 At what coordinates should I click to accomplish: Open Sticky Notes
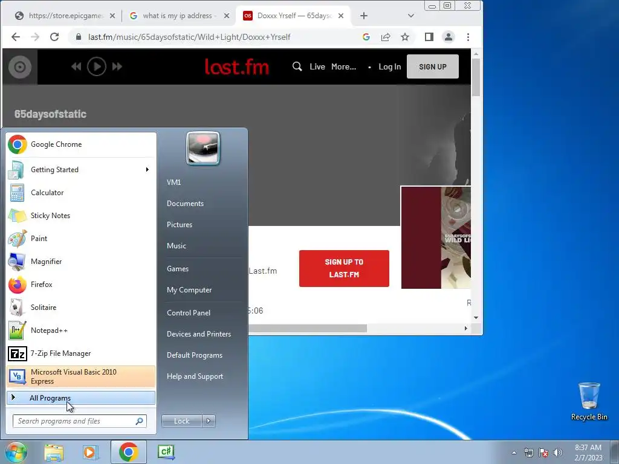81,216
